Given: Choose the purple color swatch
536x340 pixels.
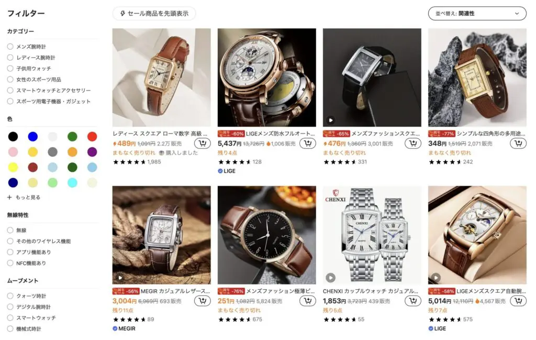Looking at the screenshot, I should [92, 152].
